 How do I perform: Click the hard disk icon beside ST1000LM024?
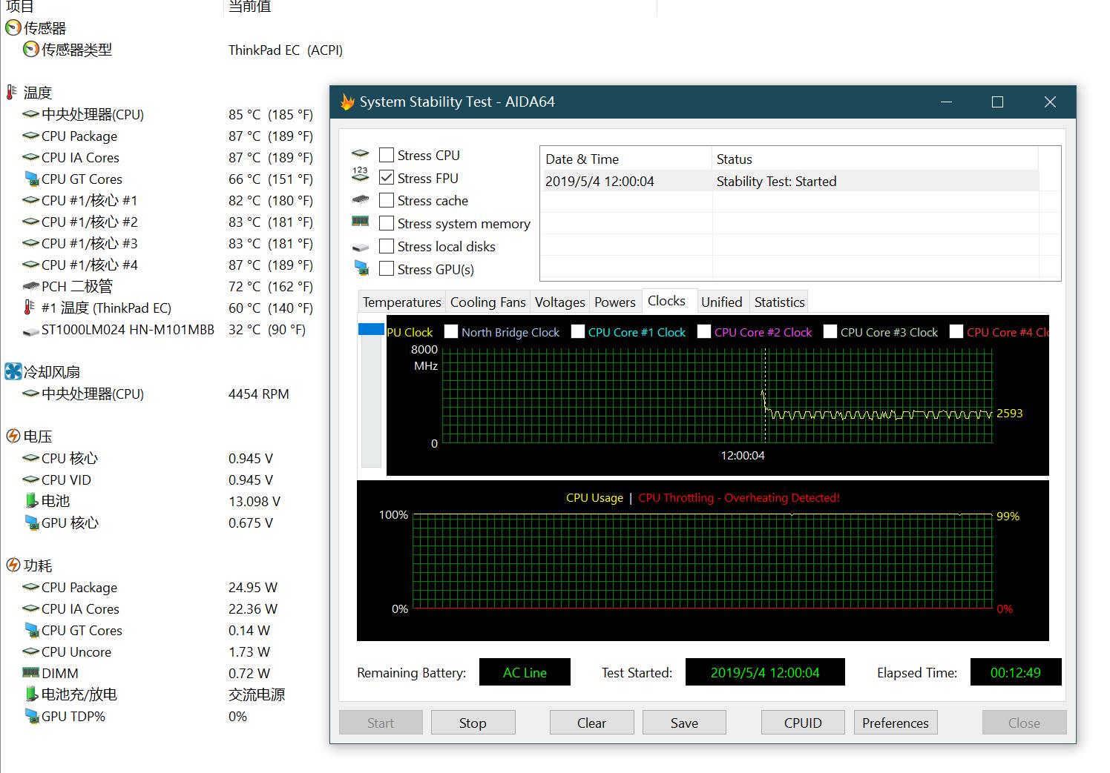31,331
